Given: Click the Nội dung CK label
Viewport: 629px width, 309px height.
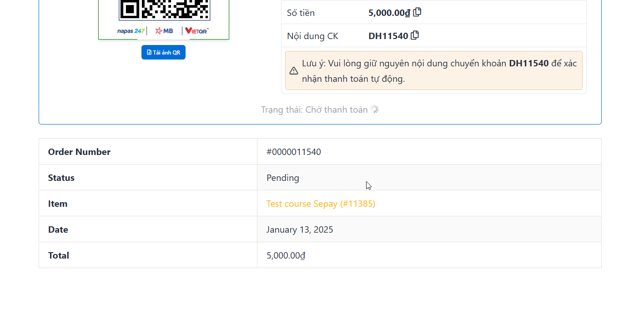Looking at the screenshot, I should tap(312, 36).
